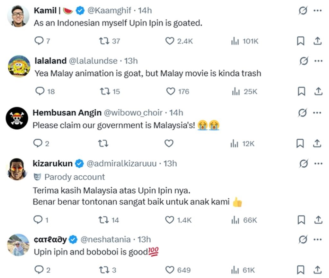Share Kamil's tweet via share icon

[317, 41]
